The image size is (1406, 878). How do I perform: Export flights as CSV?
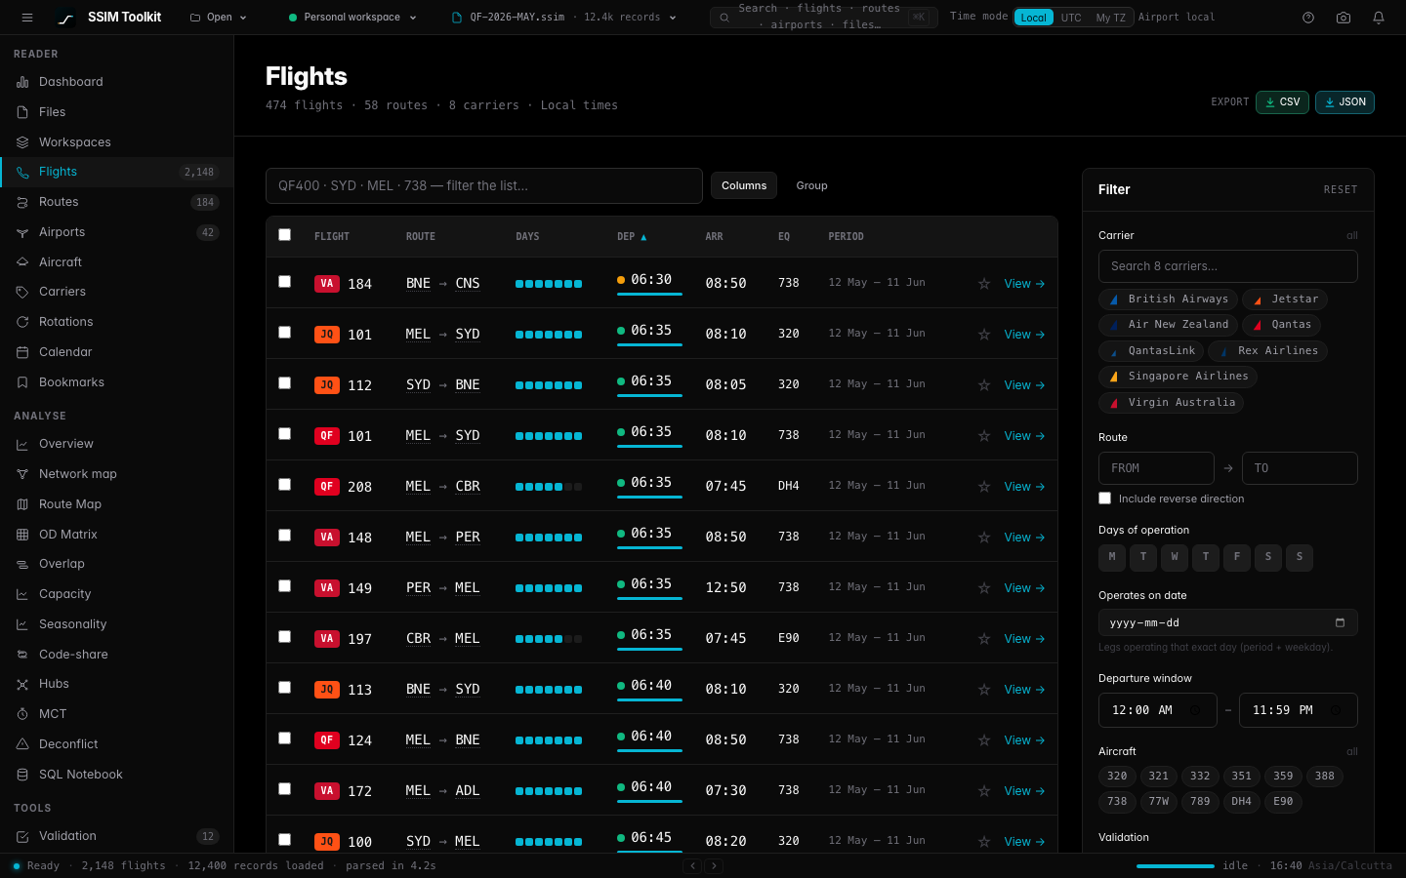click(x=1282, y=102)
